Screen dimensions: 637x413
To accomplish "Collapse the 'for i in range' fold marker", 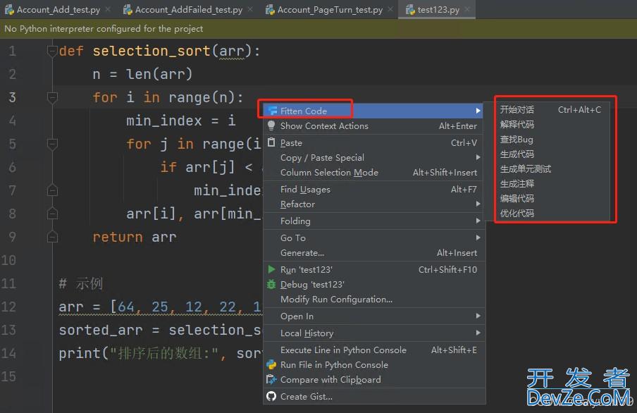I will 52,97.
